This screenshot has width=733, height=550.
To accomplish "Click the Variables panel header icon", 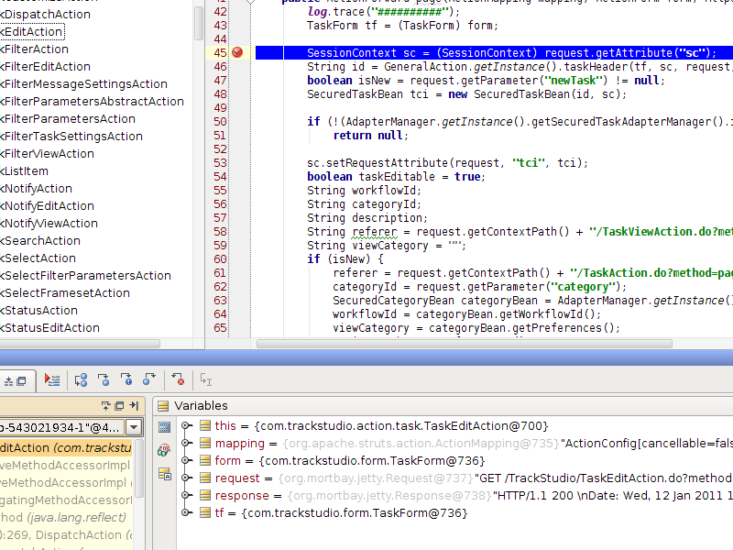I will (x=163, y=406).
